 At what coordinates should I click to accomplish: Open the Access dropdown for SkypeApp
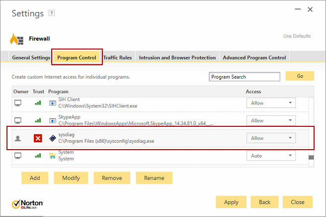(x=271, y=120)
